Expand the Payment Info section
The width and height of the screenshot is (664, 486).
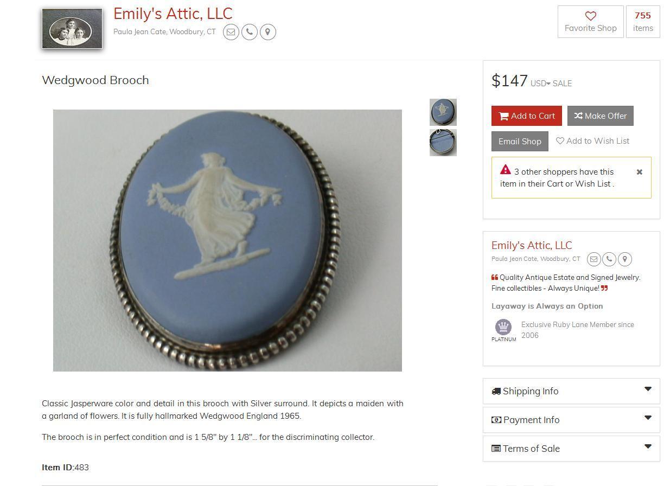571,420
